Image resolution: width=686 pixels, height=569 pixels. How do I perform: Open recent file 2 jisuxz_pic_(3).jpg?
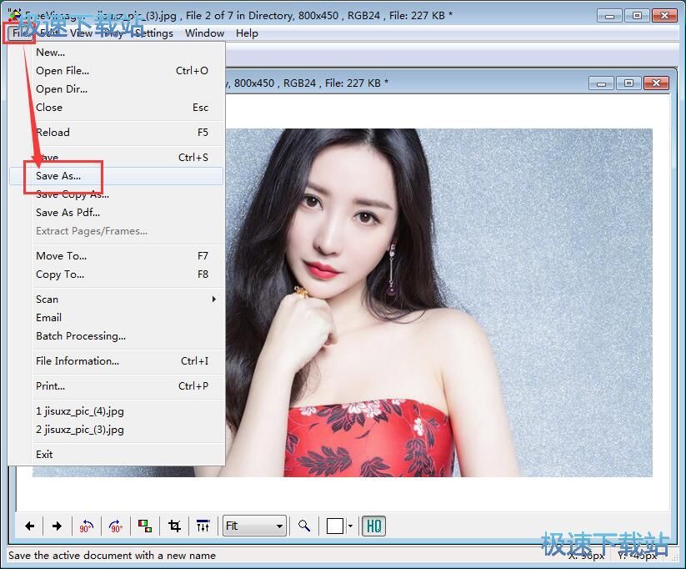[x=117, y=430]
